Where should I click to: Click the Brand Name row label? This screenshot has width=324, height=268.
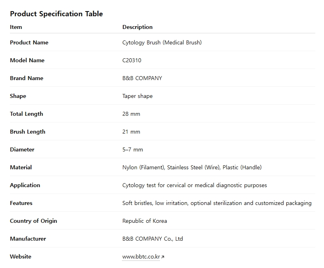[x=27, y=78]
